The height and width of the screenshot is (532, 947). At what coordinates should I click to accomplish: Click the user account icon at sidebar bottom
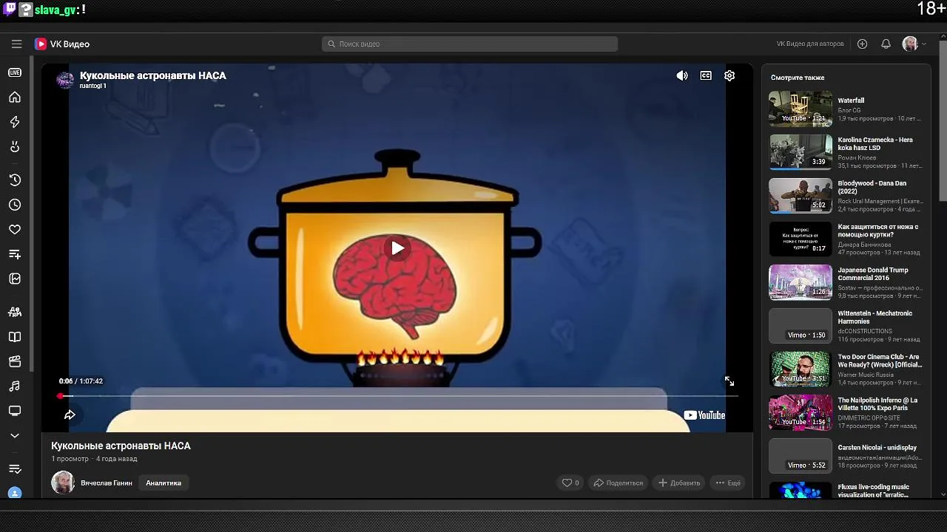click(15, 494)
